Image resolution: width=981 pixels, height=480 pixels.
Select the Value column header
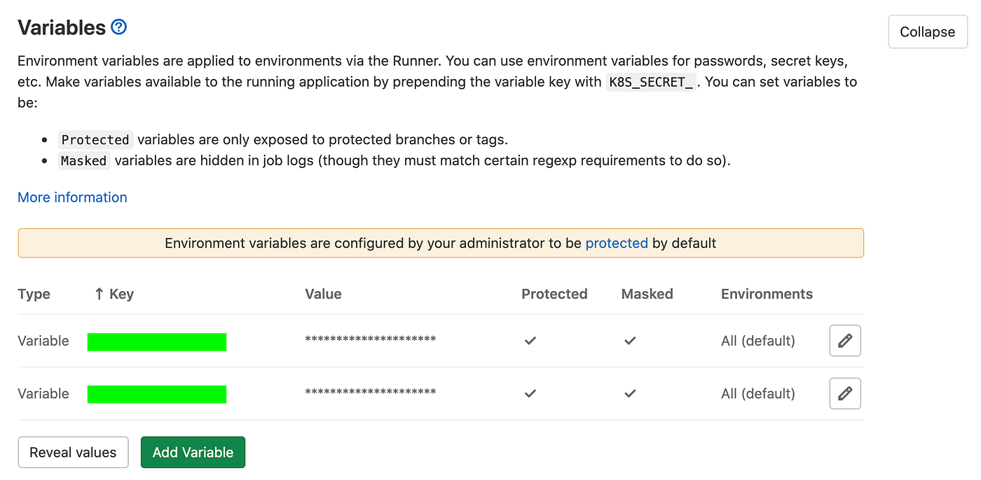(x=323, y=294)
